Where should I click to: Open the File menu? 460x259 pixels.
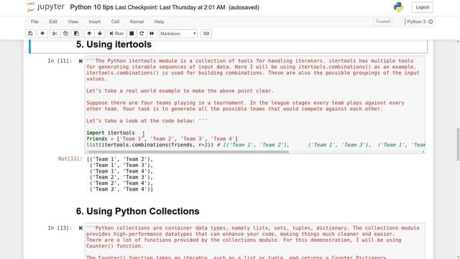[34, 22]
